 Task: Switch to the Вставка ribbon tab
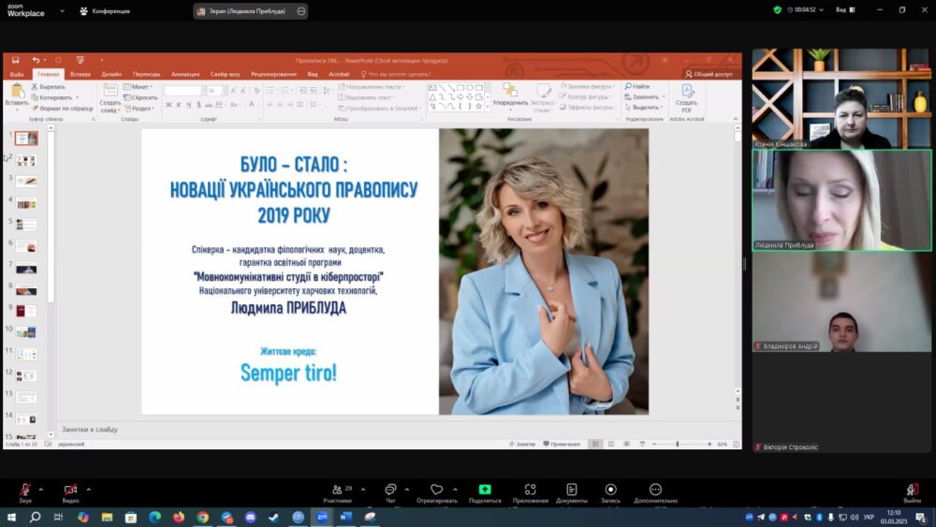click(x=80, y=74)
